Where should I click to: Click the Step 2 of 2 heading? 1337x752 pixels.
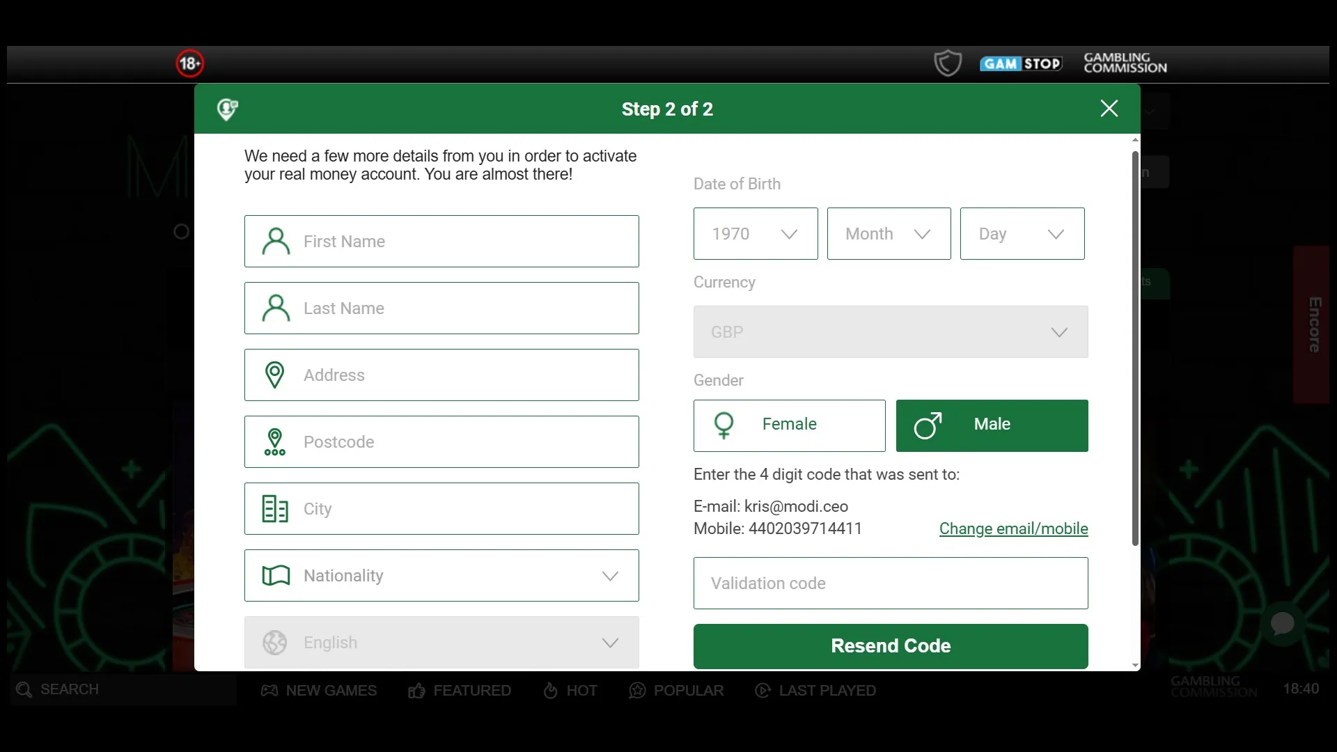tap(667, 109)
